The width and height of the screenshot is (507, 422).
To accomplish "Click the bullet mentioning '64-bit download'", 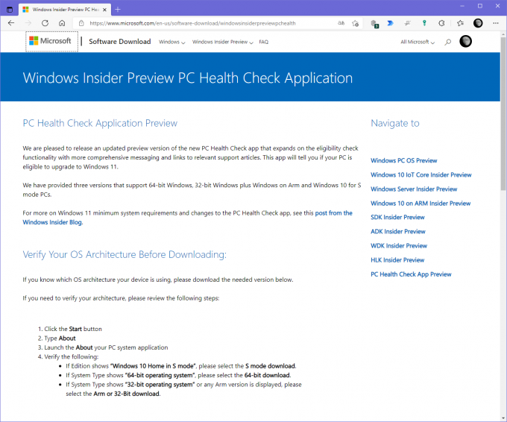I will 178,375.
